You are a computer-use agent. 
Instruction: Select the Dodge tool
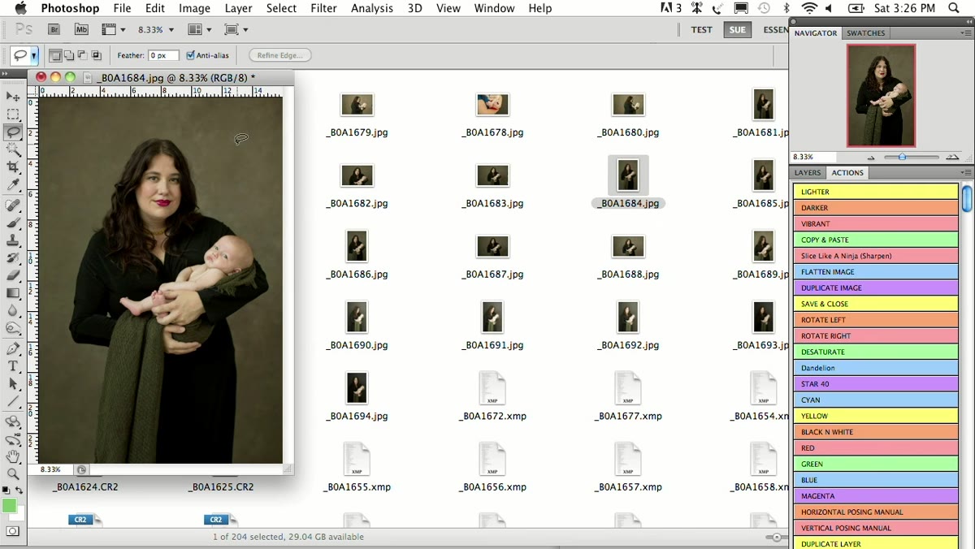click(x=13, y=328)
